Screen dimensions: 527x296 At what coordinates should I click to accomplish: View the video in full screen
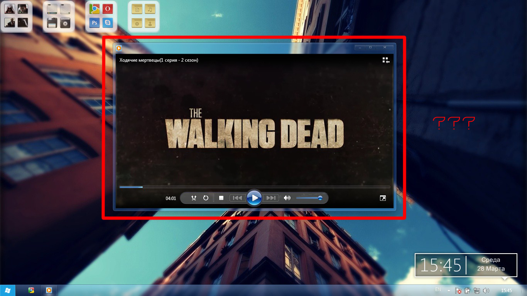(x=383, y=198)
